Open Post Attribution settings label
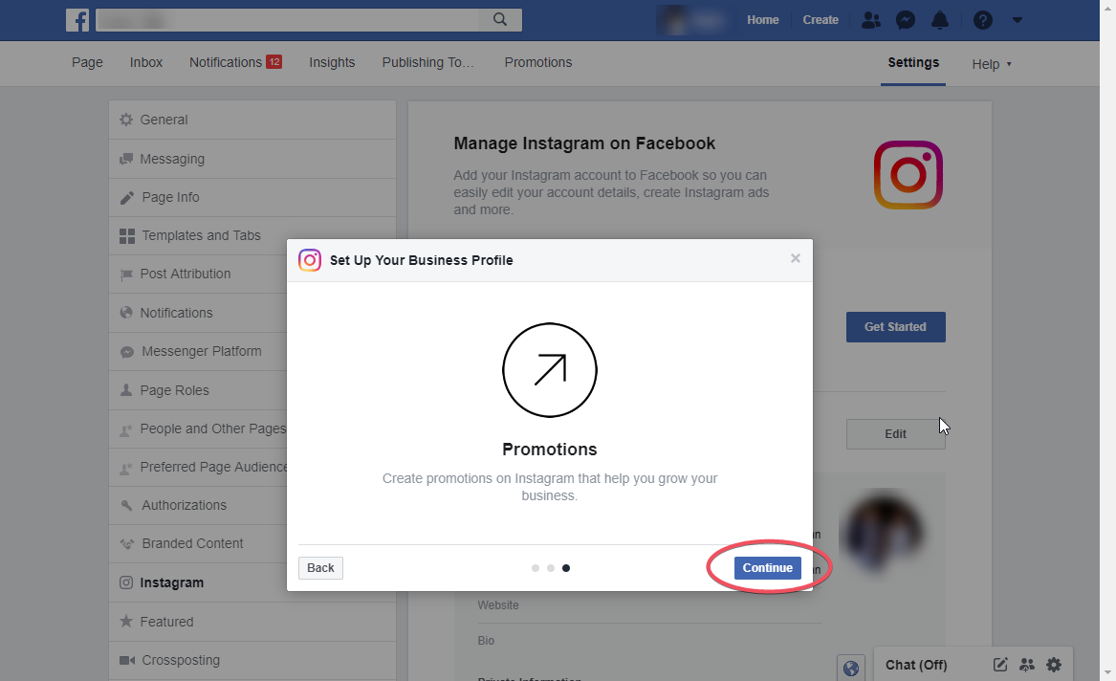Screen dimensions: 1116x681 coord(186,274)
